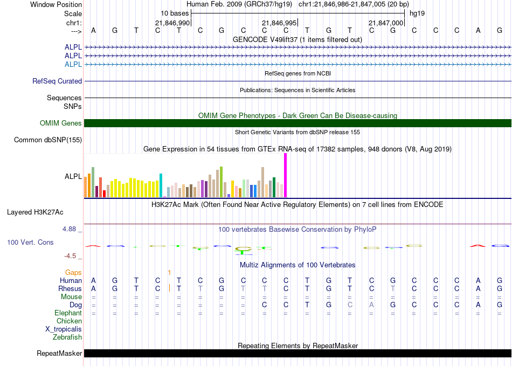
Task: Click the tall magenta bar in GTEx chart
Action: tap(285, 175)
